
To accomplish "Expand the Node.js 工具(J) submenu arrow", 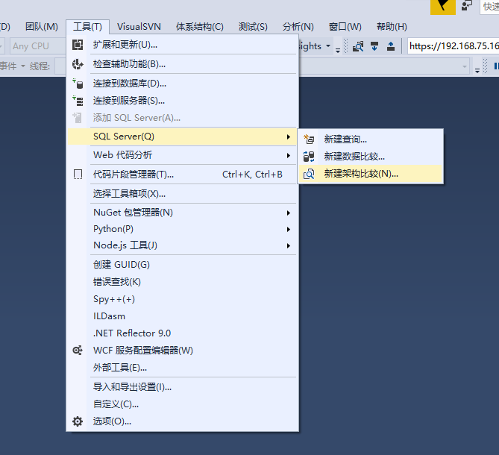I will click(289, 245).
